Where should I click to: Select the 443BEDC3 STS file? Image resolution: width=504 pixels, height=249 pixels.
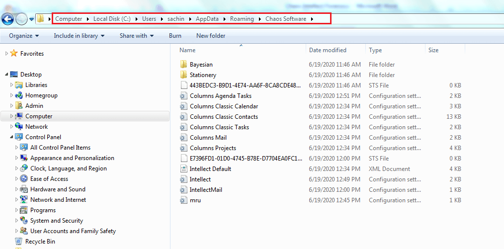246,85
